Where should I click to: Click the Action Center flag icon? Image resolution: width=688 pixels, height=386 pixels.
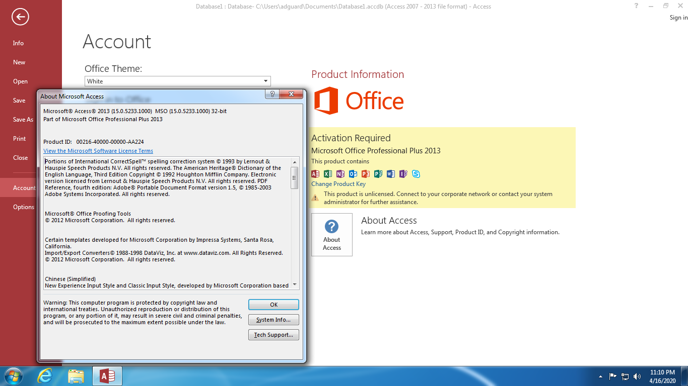(x=613, y=376)
